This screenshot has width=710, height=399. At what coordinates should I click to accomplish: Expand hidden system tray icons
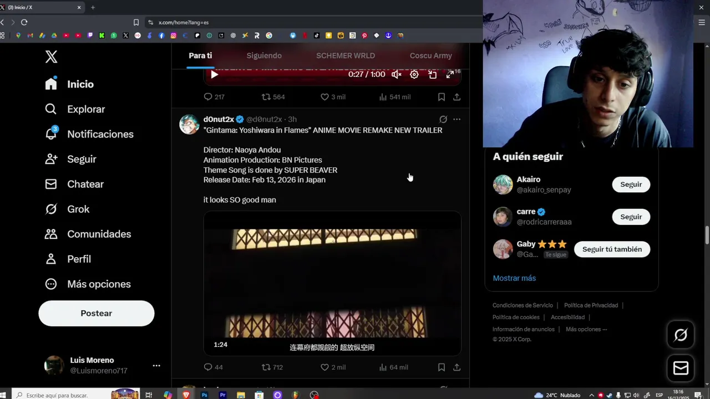pyautogui.click(x=591, y=395)
